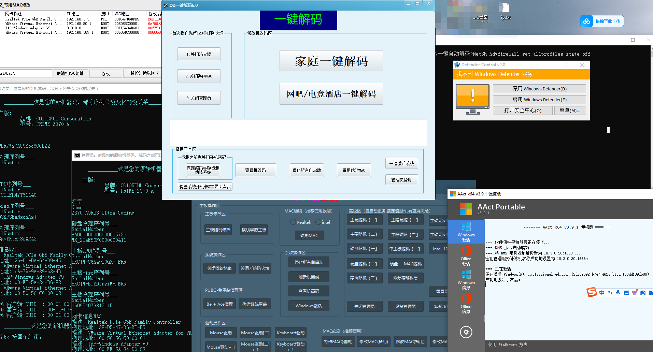Click the MAC address input field

tap(26, 73)
